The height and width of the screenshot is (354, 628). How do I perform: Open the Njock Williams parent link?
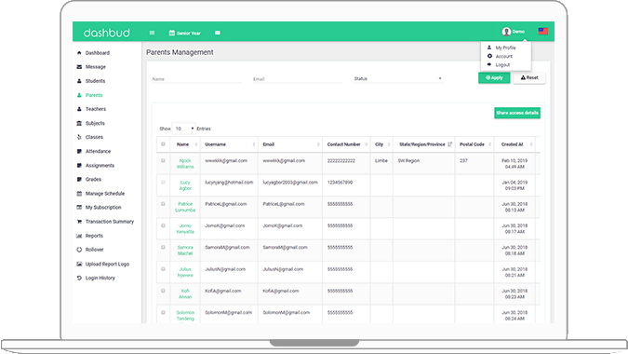[x=185, y=164]
